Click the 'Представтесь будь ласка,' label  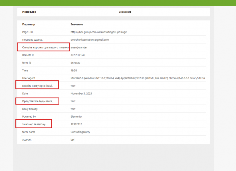tap(37, 101)
